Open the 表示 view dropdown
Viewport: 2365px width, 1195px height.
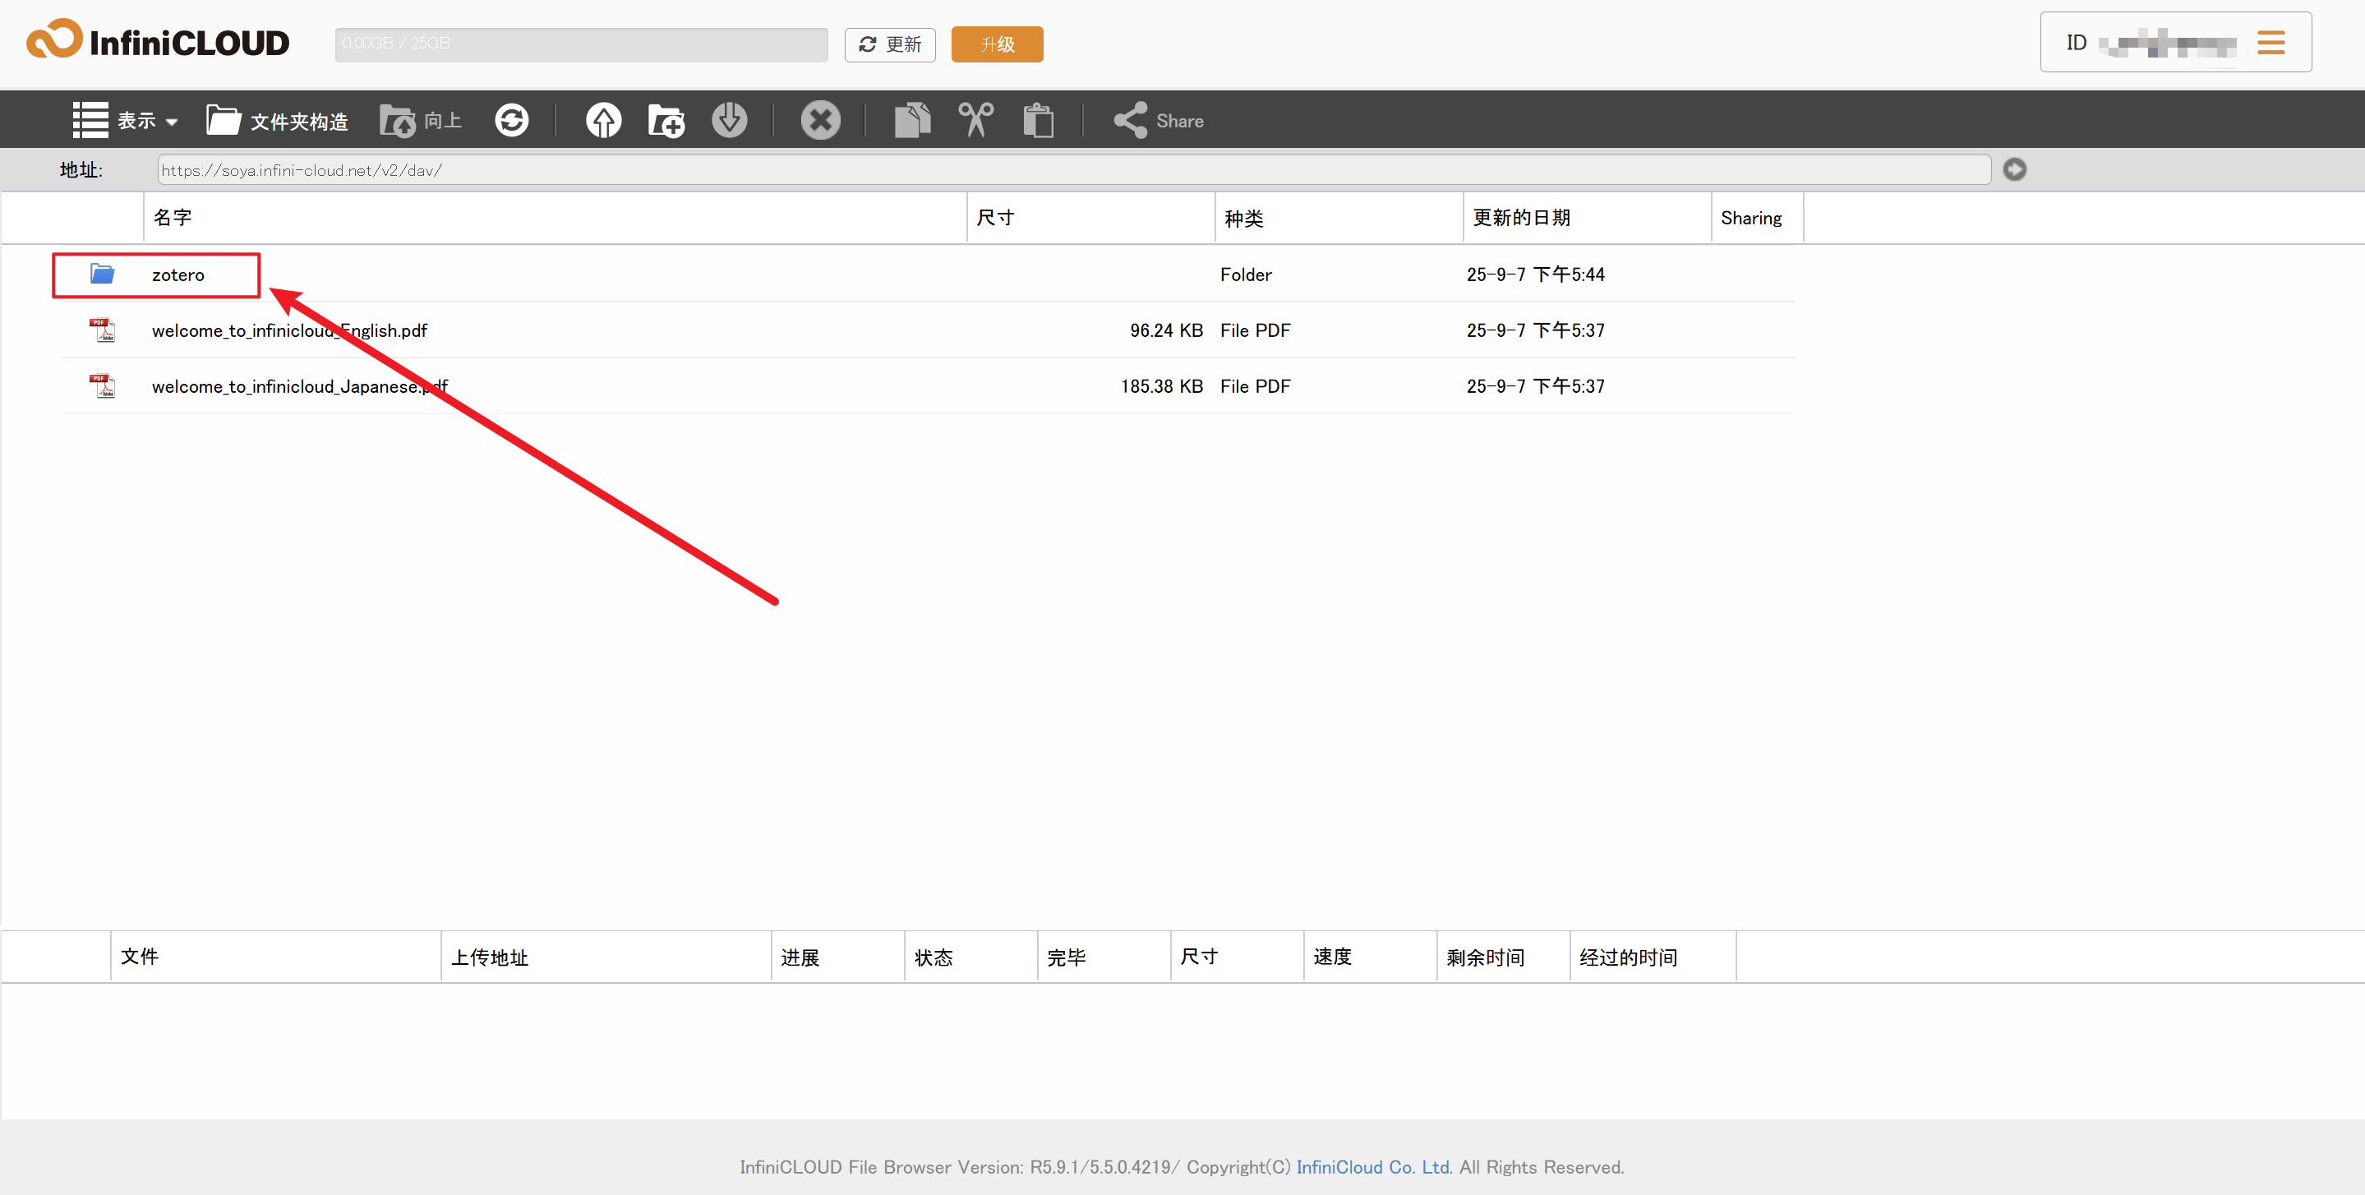coord(125,120)
